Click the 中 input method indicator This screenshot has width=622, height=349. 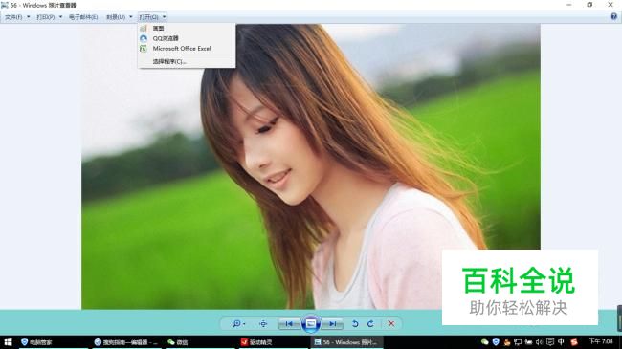pyautogui.click(x=561, y=342)
